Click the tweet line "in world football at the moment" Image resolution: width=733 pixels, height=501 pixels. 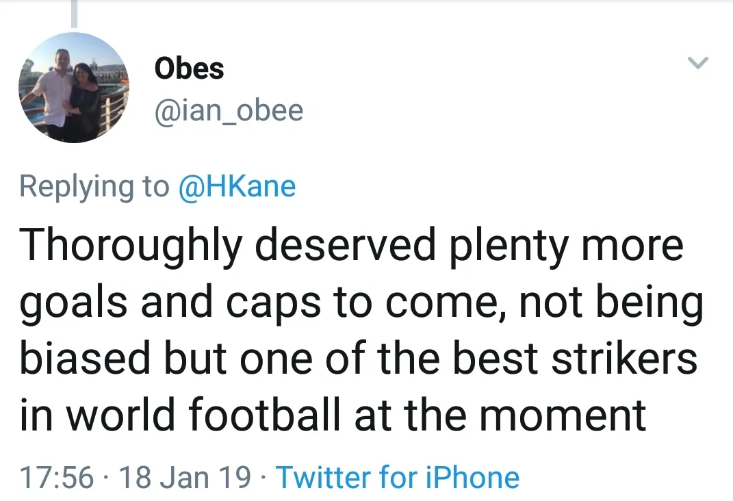(333, 415)
